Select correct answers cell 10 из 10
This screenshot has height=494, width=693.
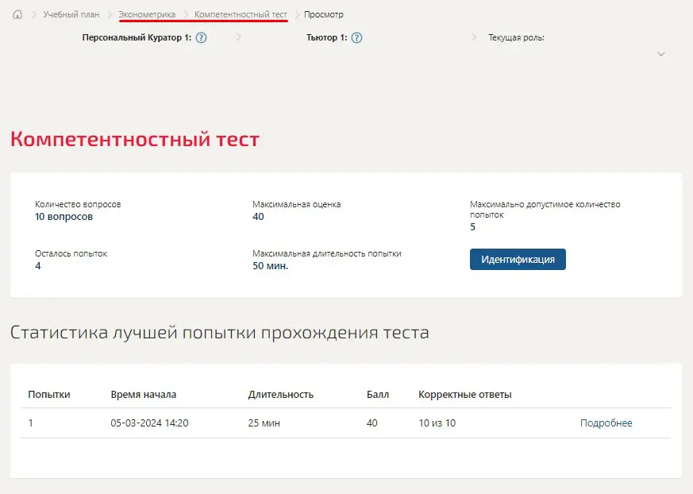(437, 423)
